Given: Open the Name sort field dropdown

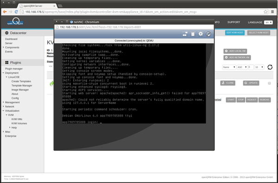Looking at the screenshot, I should click(229, 67).
